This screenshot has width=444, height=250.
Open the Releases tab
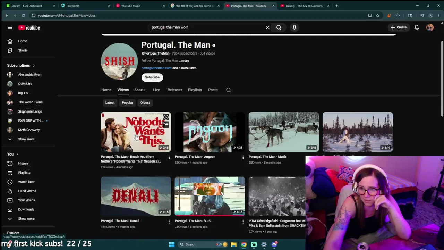175,90
